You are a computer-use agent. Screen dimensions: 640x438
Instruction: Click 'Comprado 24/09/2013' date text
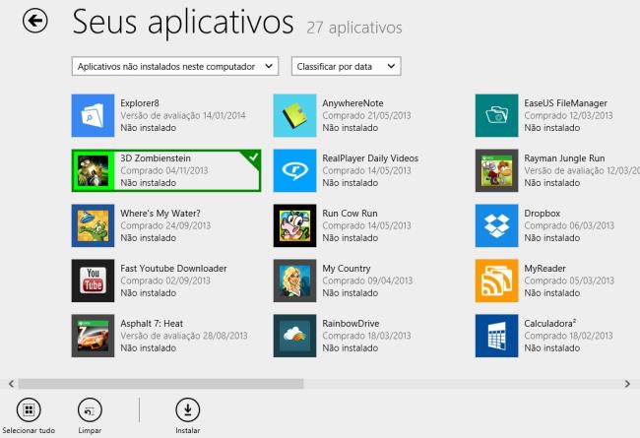pyautogui.click(x=165, y=225)
